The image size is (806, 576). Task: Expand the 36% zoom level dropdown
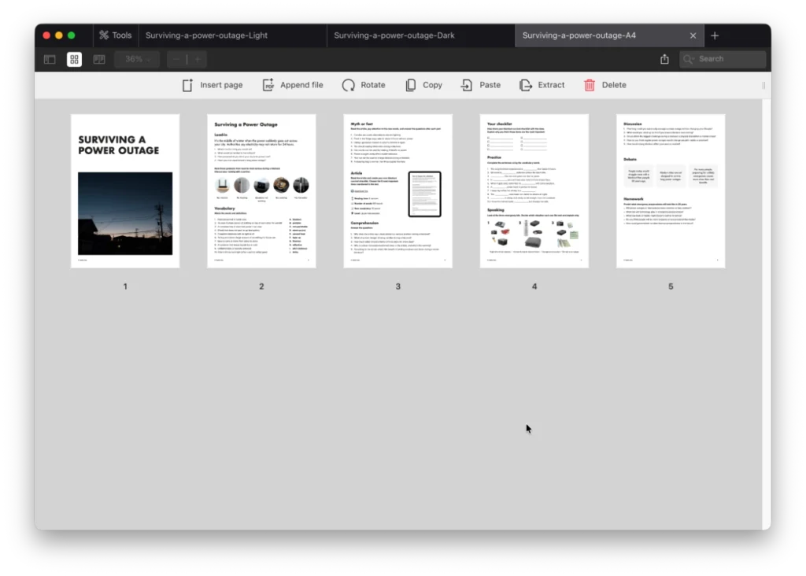click(137, 59)
